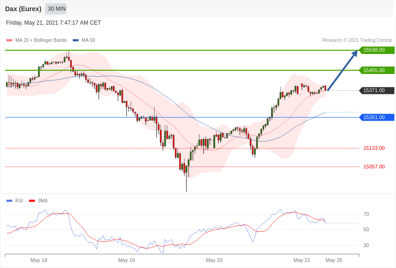
Task: Click the date and time stamp text
Action: pyautogui.click(x=53, y=23)
